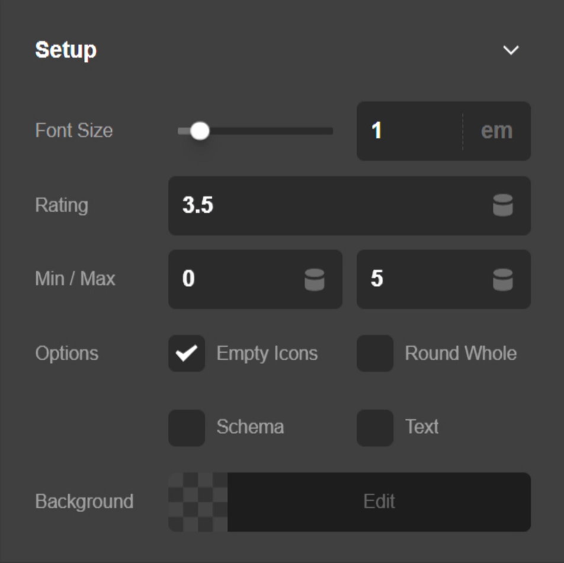
Task: Click the database icon beside the Max value
Action: click(x=503, y=279)
